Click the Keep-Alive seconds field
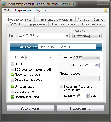 (x=81, y=96)
